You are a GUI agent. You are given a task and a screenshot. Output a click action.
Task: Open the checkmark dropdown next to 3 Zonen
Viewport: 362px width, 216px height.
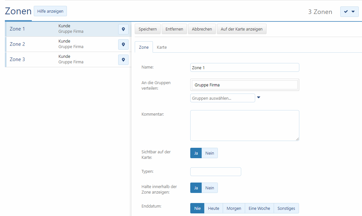point(349,12)
